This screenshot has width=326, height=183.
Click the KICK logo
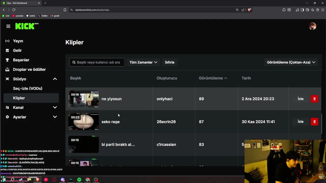tap(27, 26)
